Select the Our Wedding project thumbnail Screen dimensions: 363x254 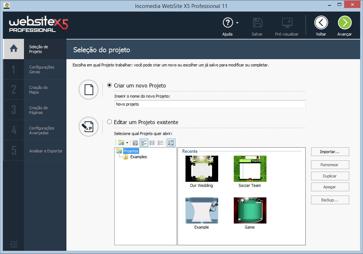[201, 169]
